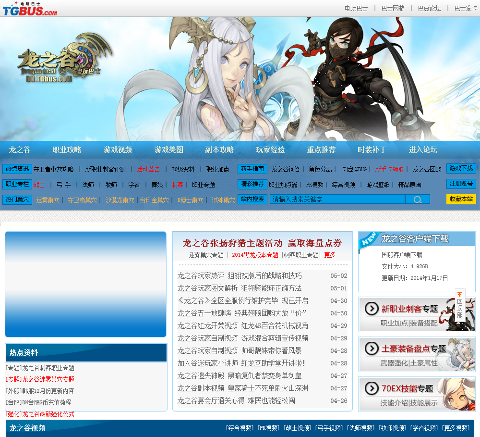This screenshot has height=437, width=480.
Task: Open the 龙之谷团购 link
Action: pos(427,169)
